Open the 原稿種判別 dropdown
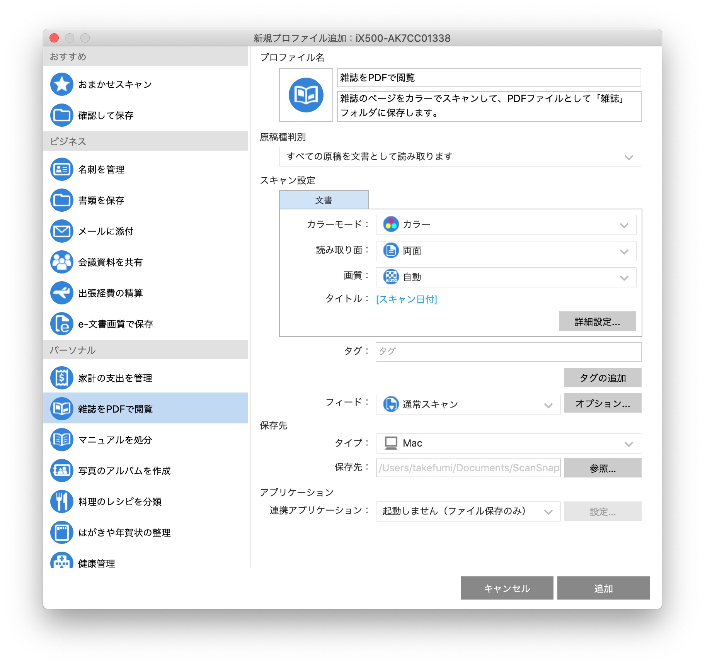This screenshot has width=705, height=666. point(460,157)
